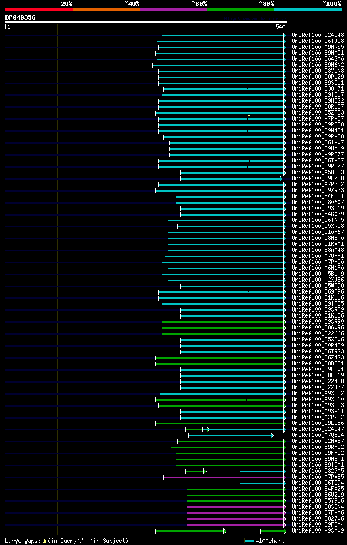The width and height of the screenshot is (347, 545).
Task: Select the UniRef100_O22666 label
Action: [318, 334]
